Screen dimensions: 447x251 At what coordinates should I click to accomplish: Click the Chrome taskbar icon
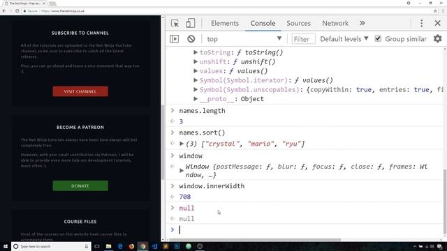coord(142,246)
